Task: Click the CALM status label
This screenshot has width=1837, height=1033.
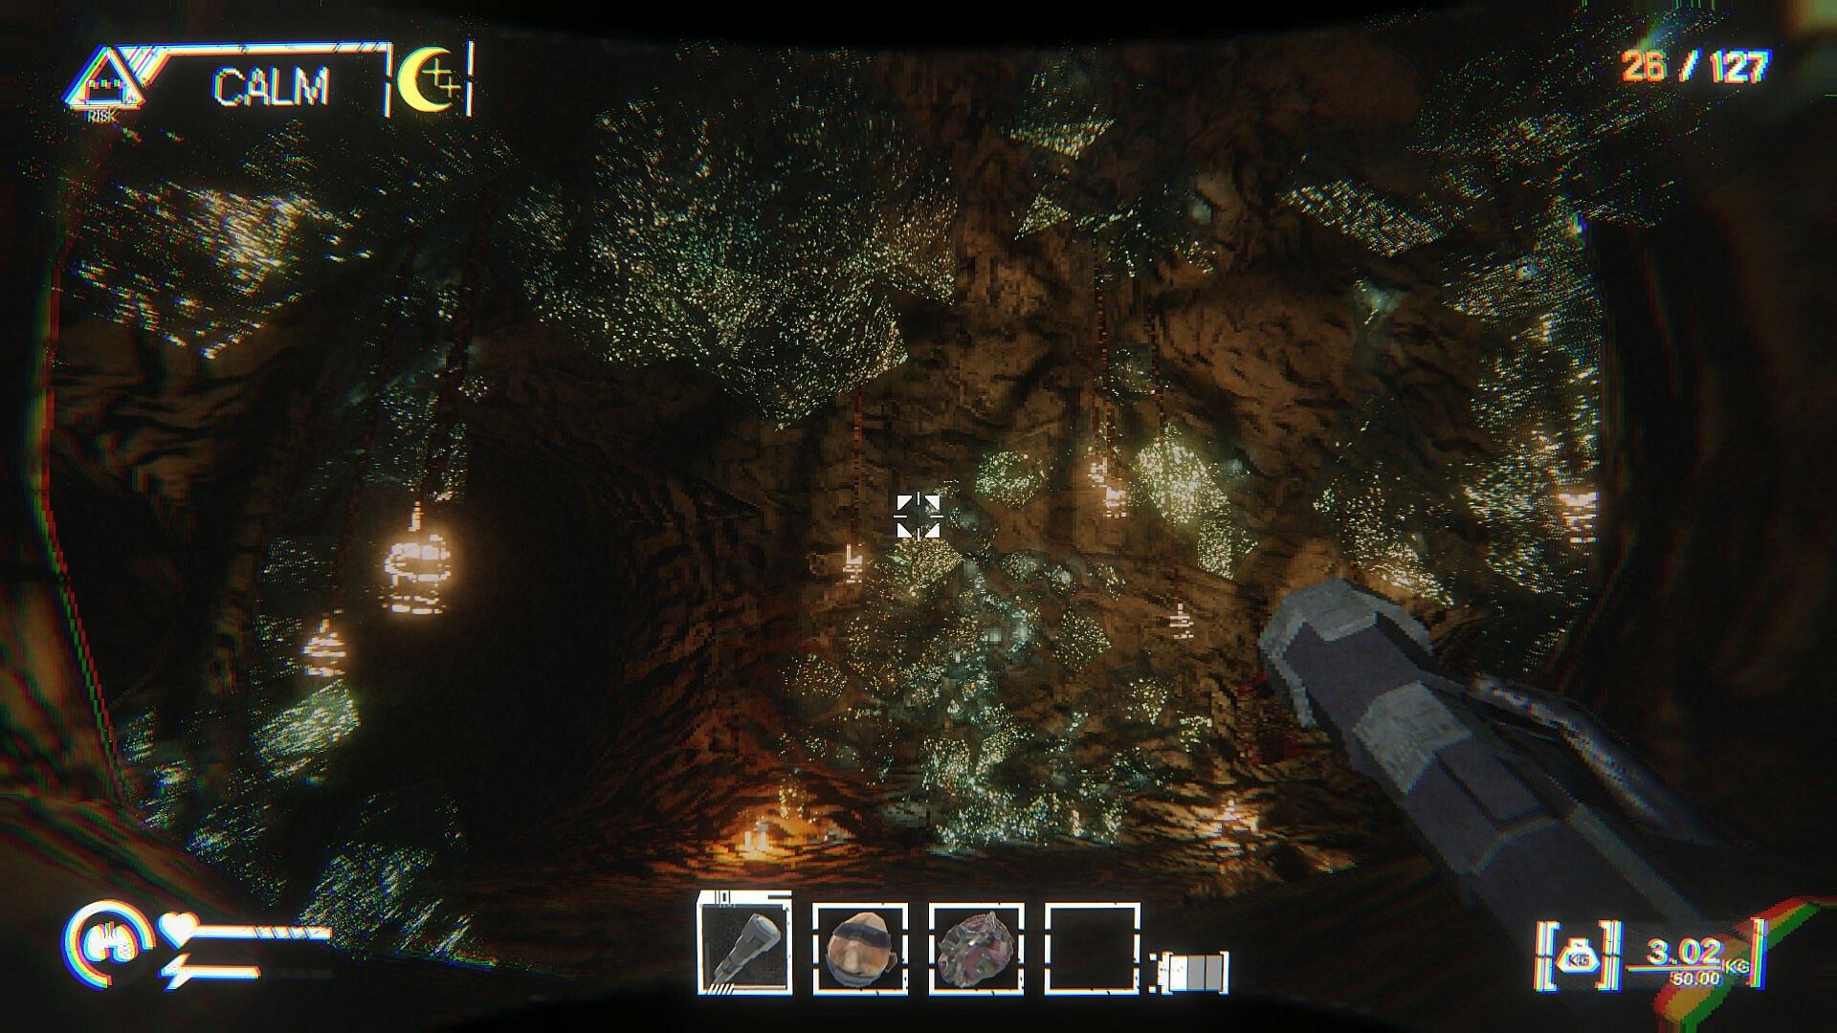Action: click(271, 88)
